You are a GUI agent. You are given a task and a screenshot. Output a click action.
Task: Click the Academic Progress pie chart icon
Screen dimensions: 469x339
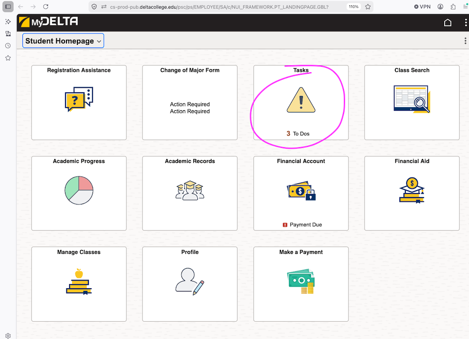[79, 190]
